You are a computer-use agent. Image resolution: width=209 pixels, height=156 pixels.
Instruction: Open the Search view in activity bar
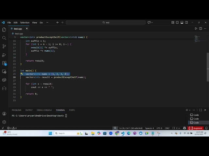pyautogui.click(x=4, y=38)
